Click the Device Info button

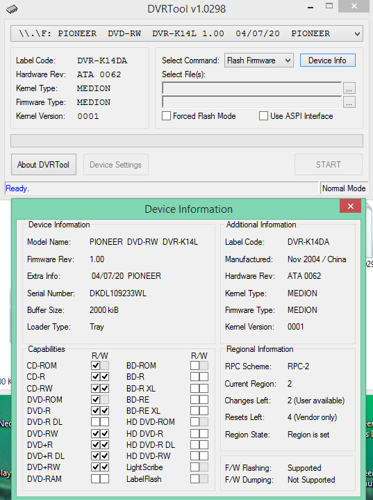327,61
